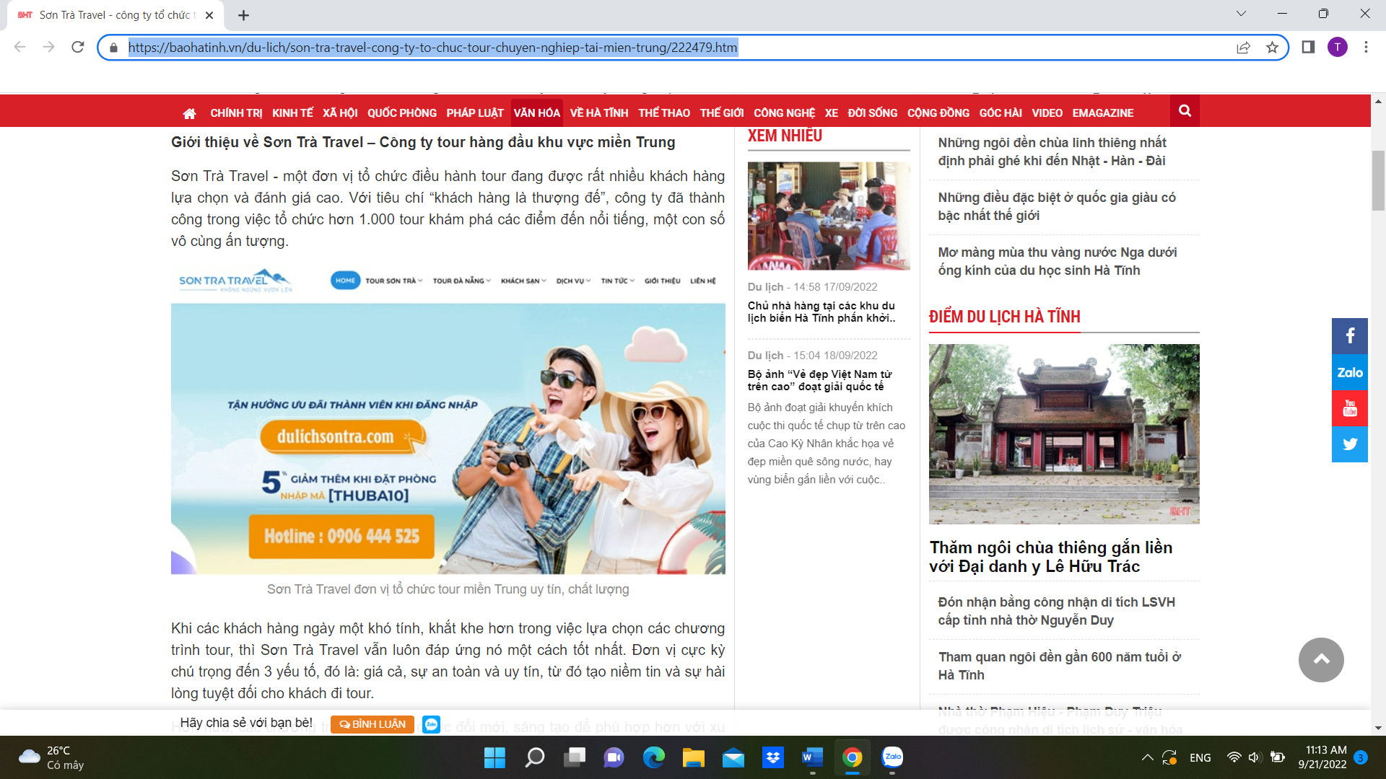This screenshot has width=1386, height=779.
Task: Go to THẾ GIỚI section
Action: click(x=722, y=113)
